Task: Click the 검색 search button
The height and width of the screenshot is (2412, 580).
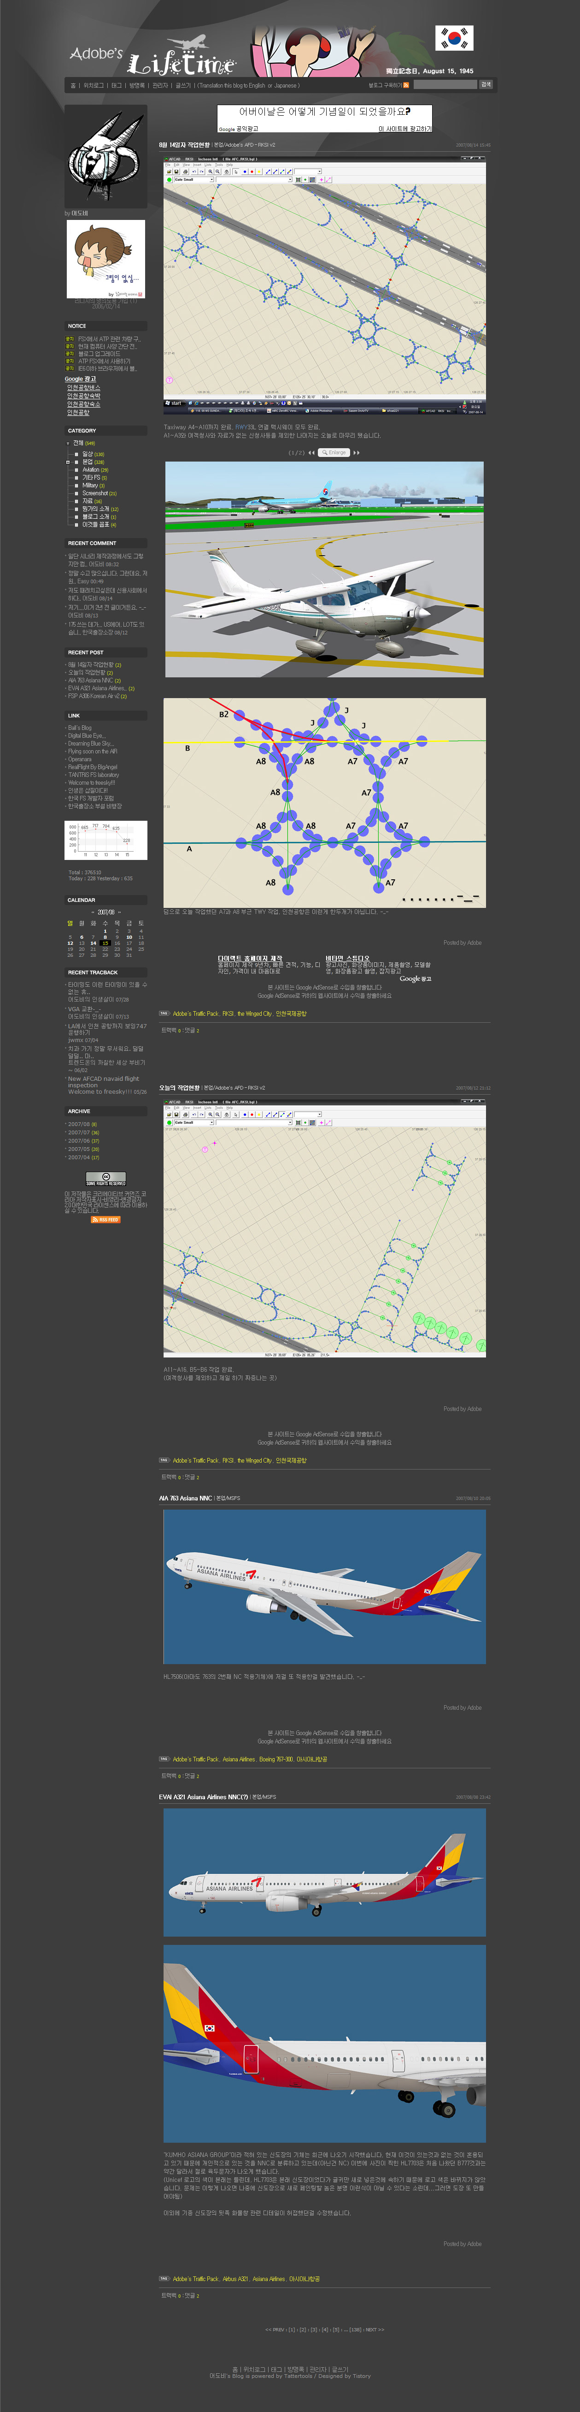Action: pos(486,85)
